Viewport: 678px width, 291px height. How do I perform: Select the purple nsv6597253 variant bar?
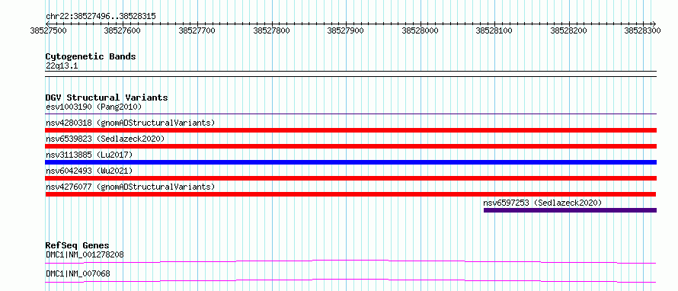point(570,210)
